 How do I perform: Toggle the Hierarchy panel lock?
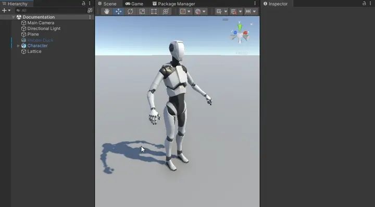coord(83,3)
